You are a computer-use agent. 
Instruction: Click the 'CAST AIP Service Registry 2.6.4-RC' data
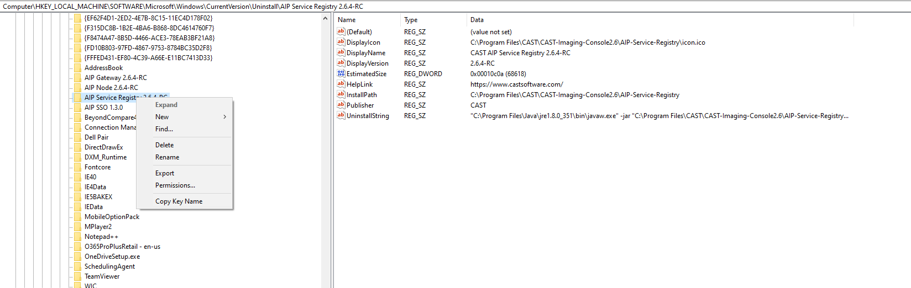point(520,53)
